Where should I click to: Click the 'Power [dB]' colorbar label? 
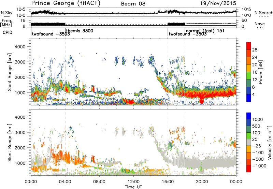coord(260,72)
